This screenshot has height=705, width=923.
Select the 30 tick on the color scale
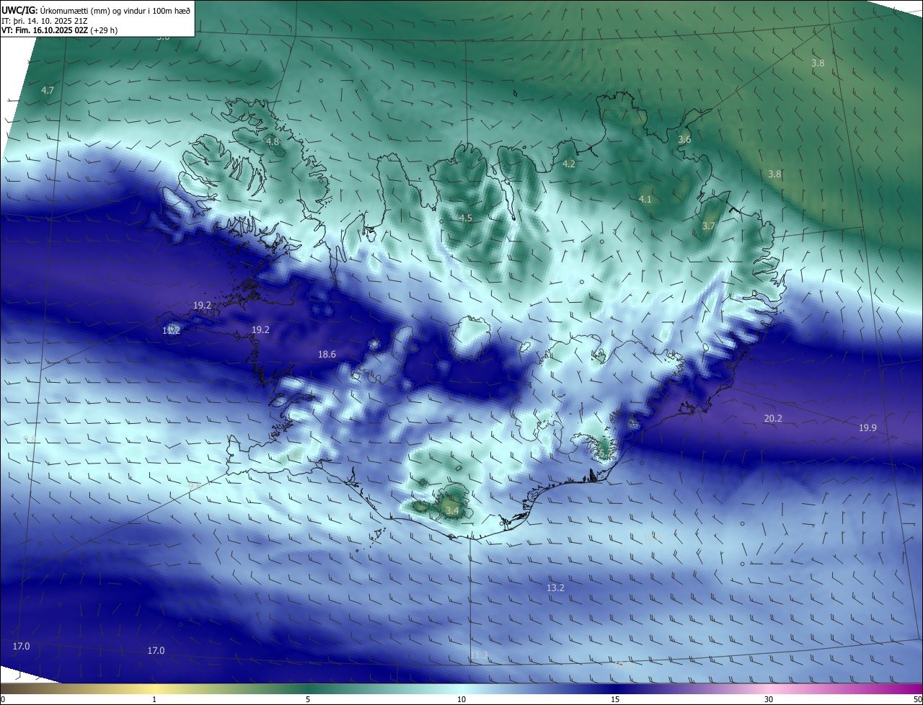[769, 699]
